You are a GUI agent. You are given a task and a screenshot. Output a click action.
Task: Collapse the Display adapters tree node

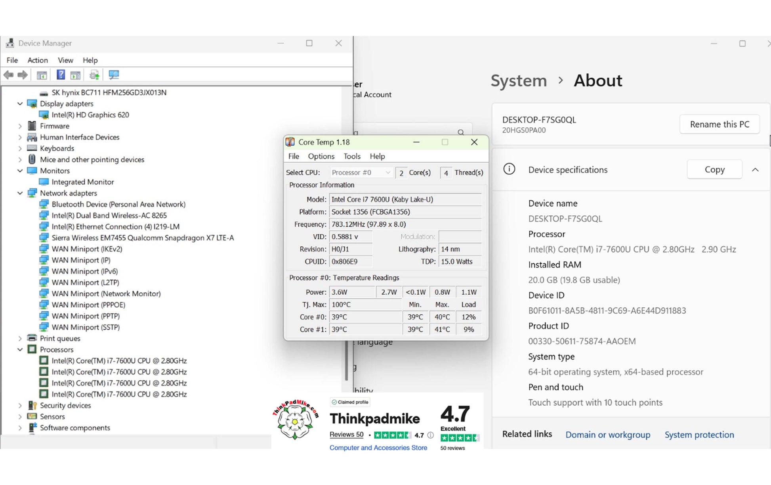[x=20, y=104]
